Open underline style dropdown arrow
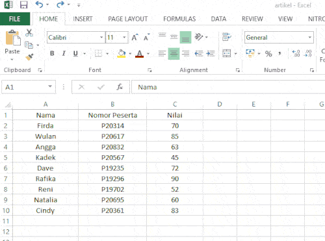Image resolution: width=325 pixels, height=241 pixels. point(84,53)
